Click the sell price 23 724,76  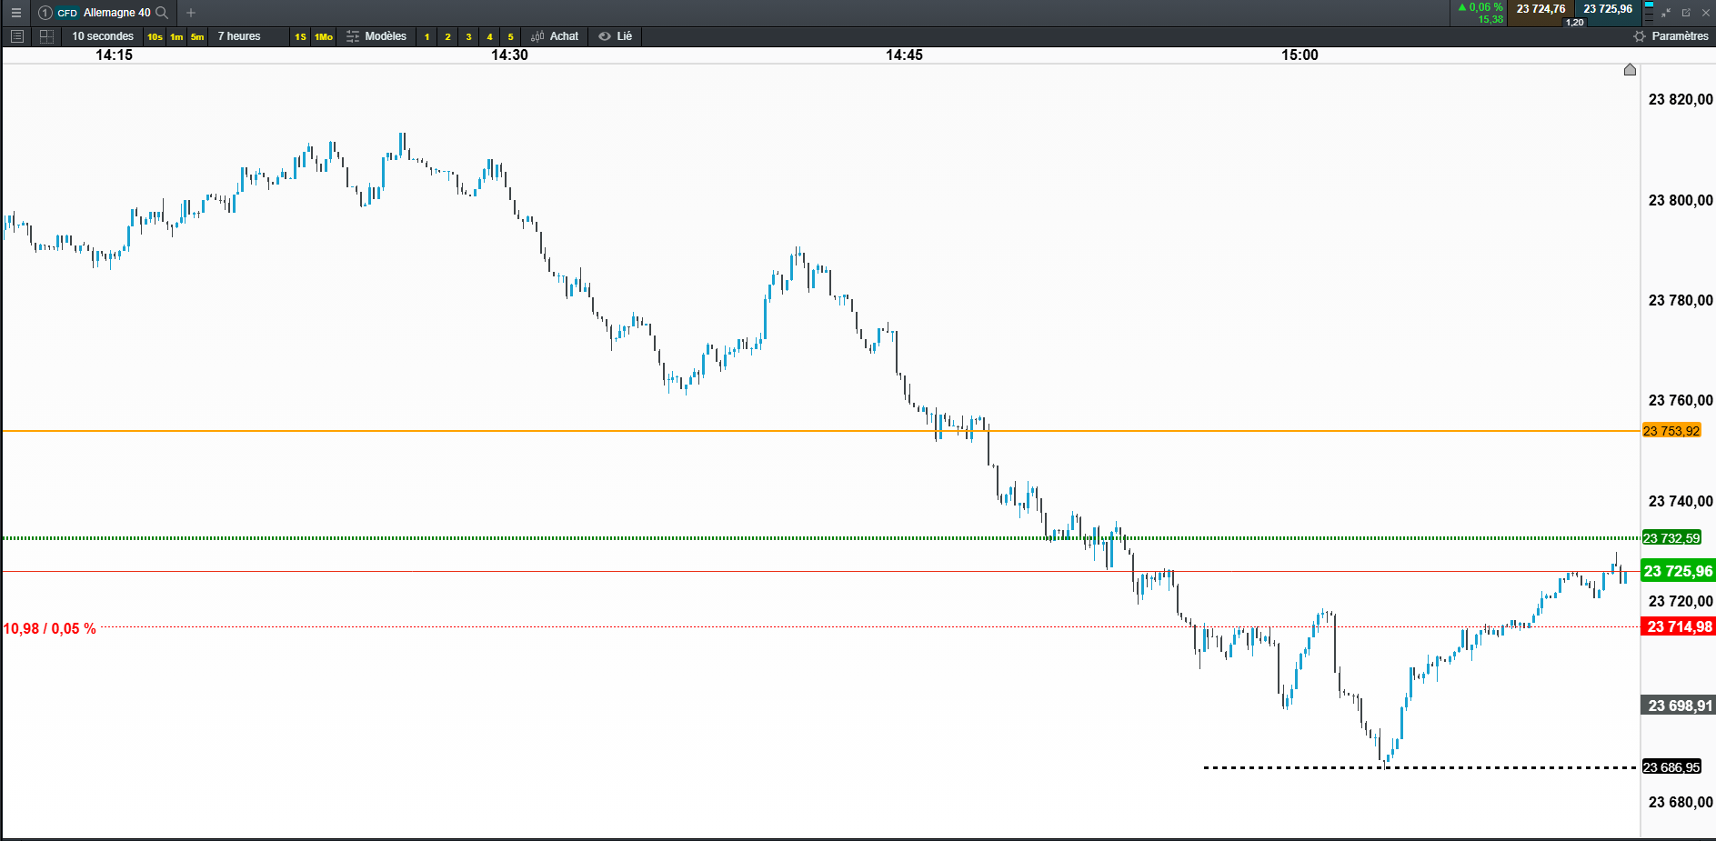1540,9
